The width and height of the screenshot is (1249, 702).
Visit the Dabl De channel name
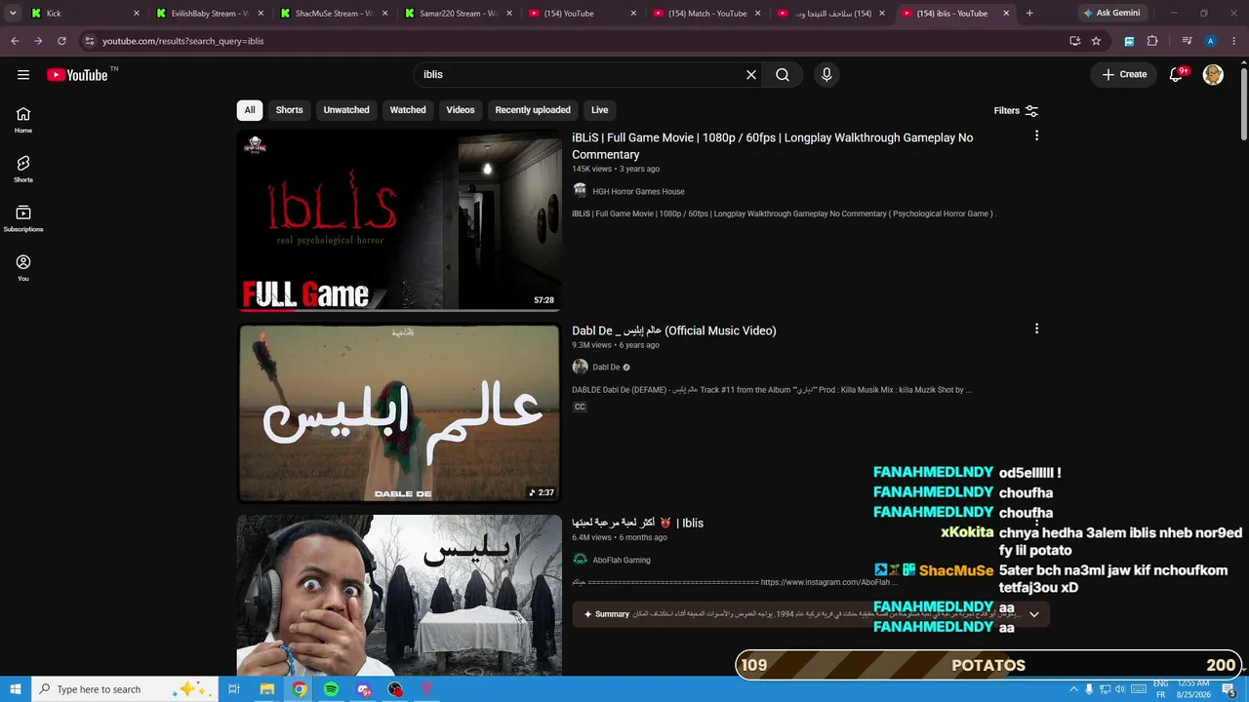[606, 368]
